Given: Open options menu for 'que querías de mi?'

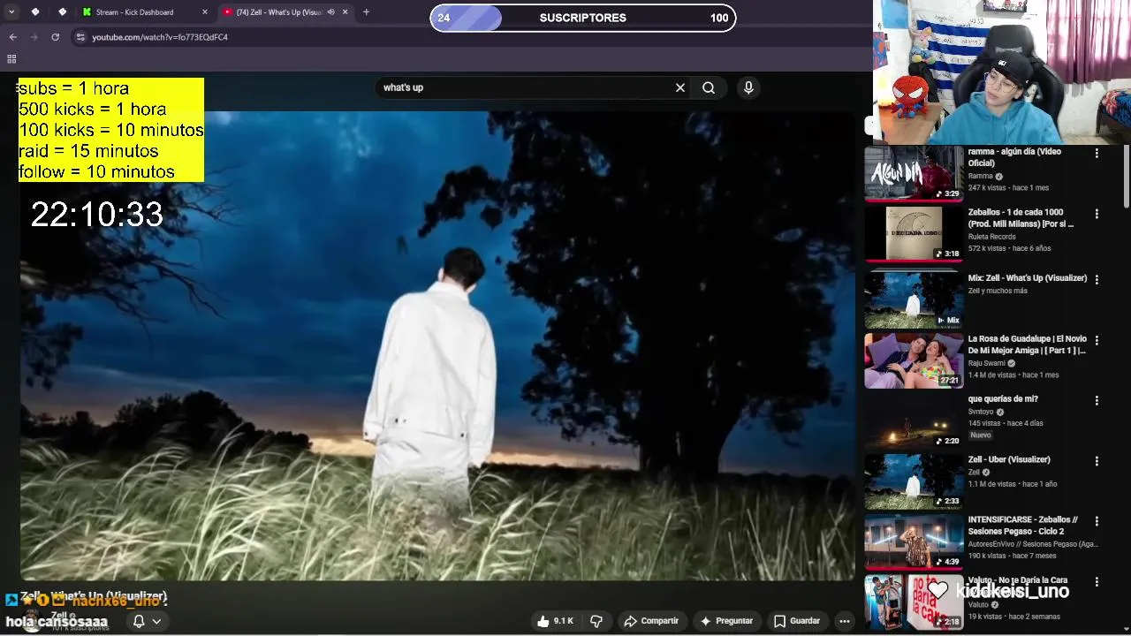Looking at the screenshot, I should (x=1097, y=400).
